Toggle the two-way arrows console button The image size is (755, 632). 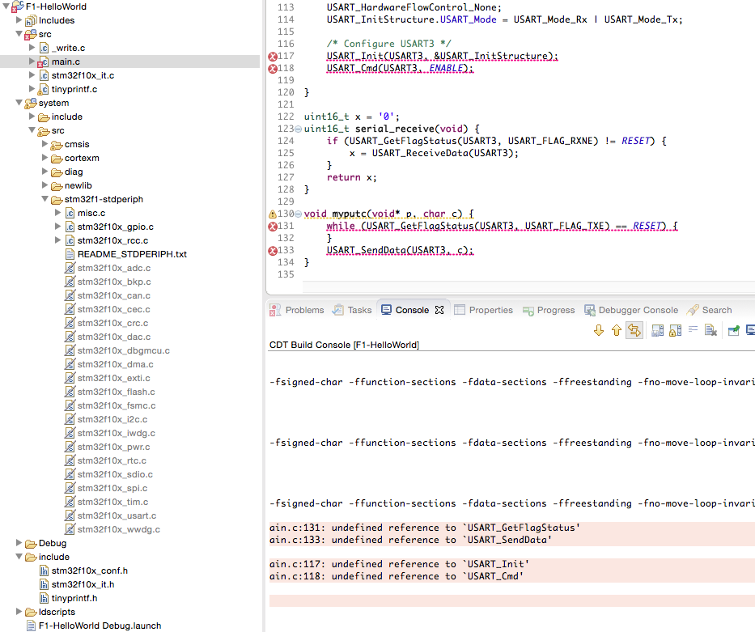634,330
